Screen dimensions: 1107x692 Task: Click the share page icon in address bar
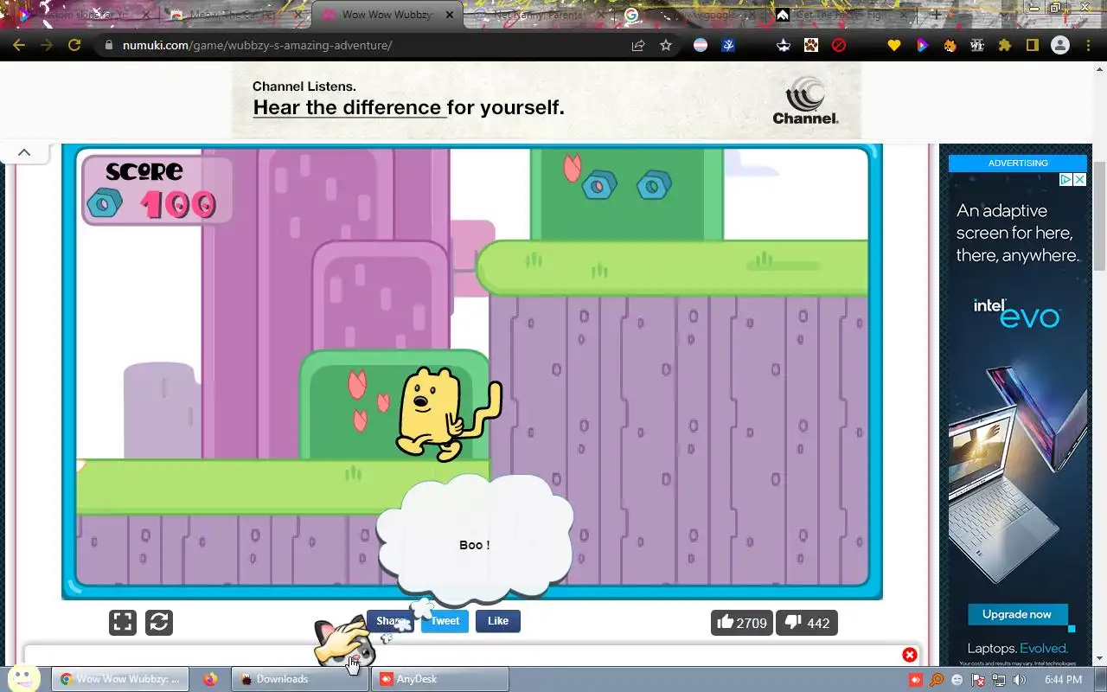638,45
